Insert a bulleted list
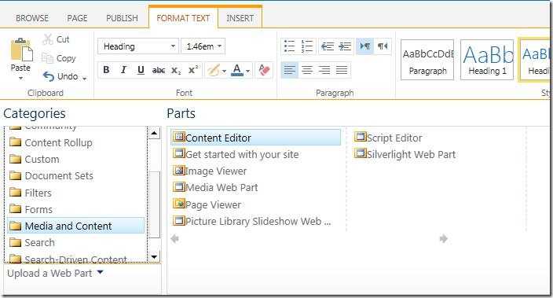 point(290,46)
